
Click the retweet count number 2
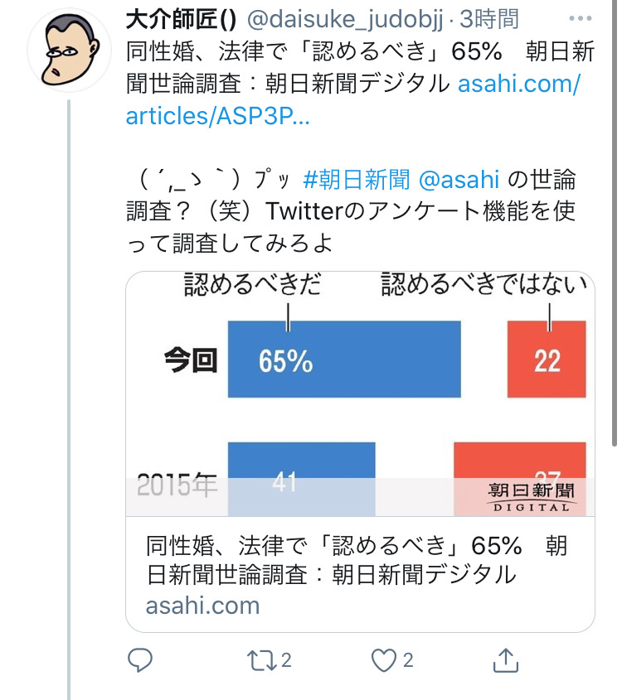coord(286,660)
